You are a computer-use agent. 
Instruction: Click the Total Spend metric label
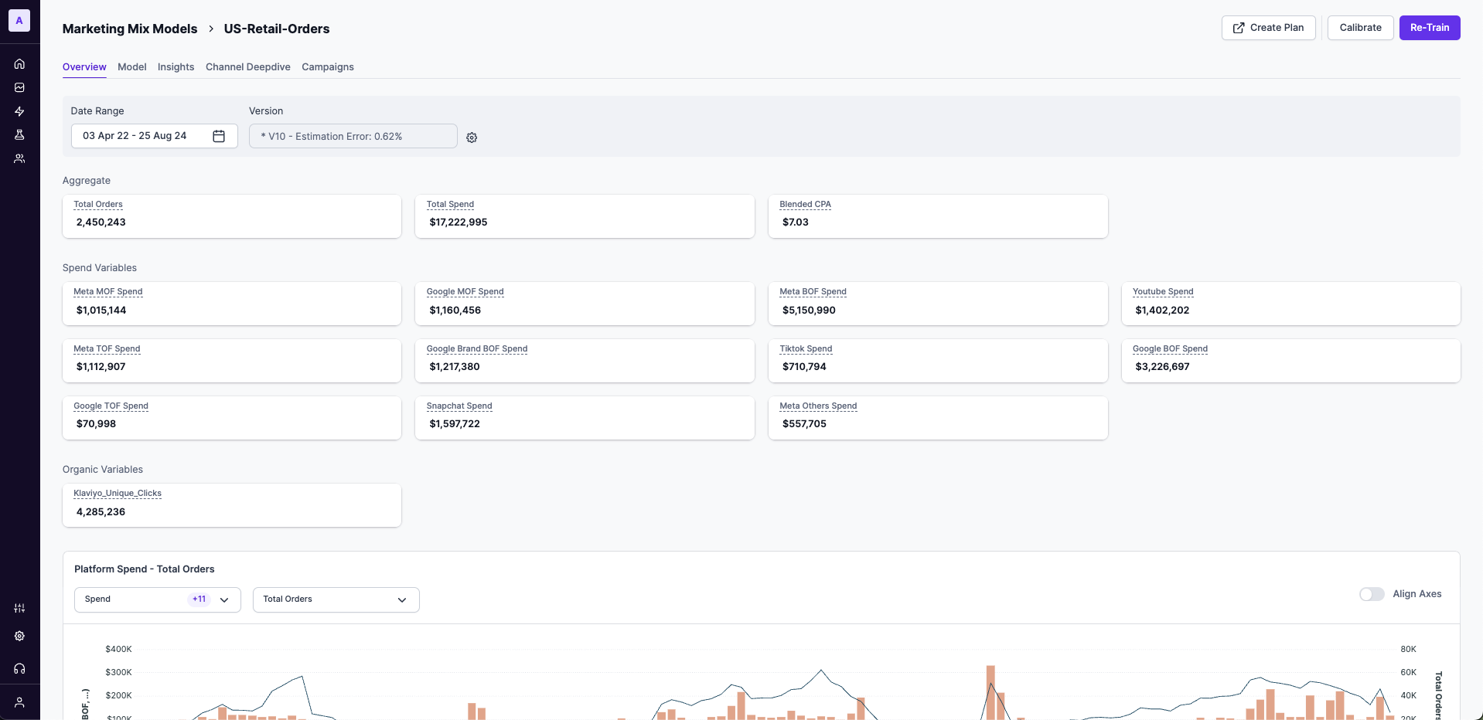tap(450, 205)
